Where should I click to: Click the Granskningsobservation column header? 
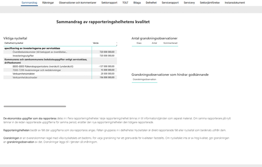click(x=144, y=80)
